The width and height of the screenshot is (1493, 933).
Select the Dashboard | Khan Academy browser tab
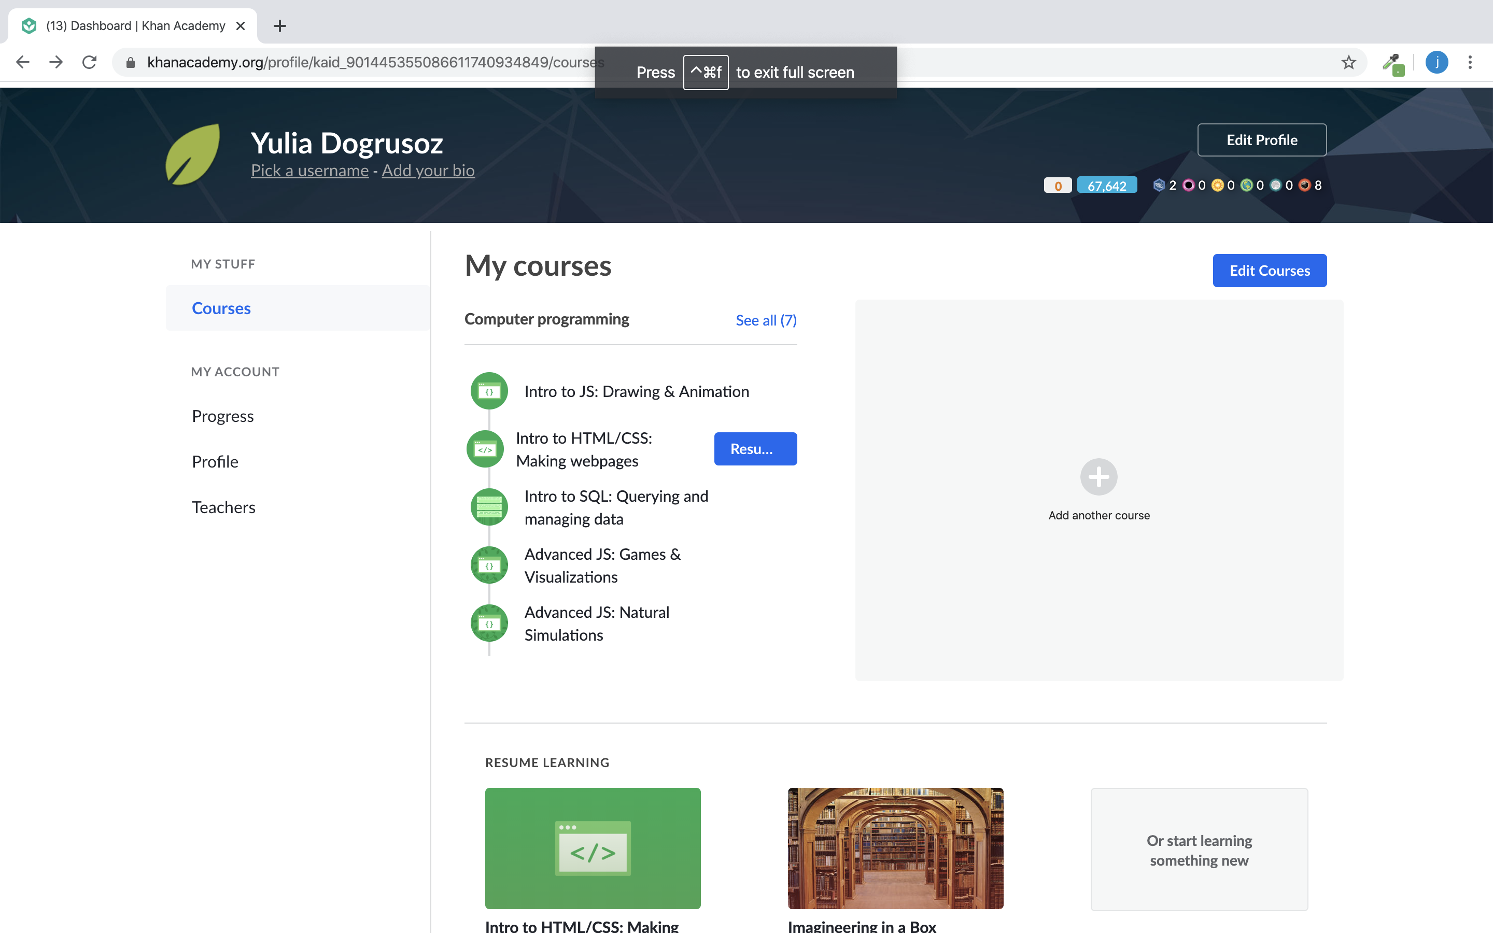point(133,26)
